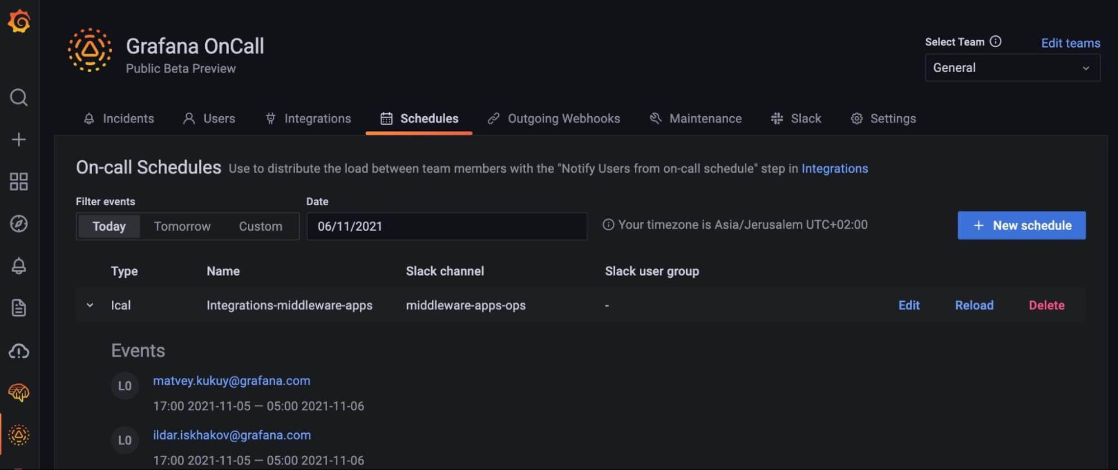The height and width of the screenshot is (470, 1118).
Task: Open the Explore compass icon
Action: pos(19,224)
